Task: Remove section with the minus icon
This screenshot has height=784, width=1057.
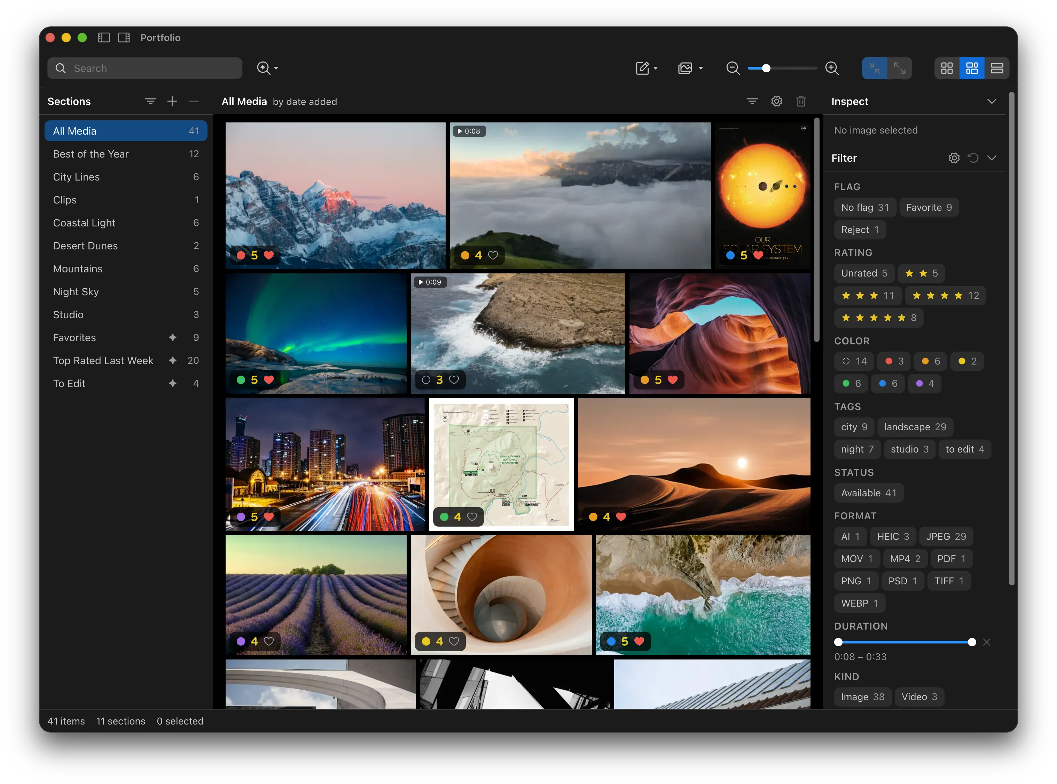Action: click(x=194, y=101)
